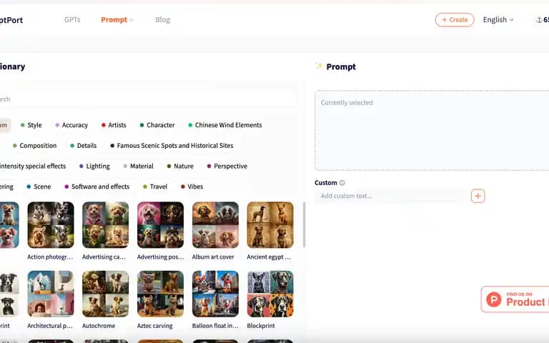
Task: Select the Character category tag
Action: point(157,125)
